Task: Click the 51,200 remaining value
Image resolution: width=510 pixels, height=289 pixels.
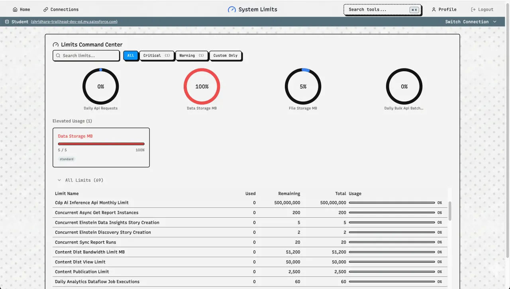Action: (293, 252)
